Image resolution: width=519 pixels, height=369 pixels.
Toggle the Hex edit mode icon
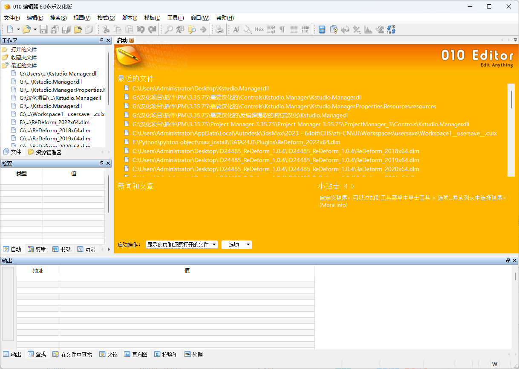(x=259, y=29)
